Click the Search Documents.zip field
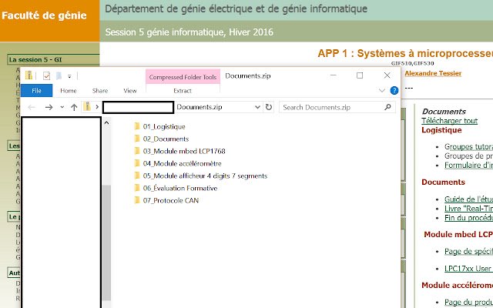This screenshot has height=308, width=493. pyautogui.click(x=337, y=107)
